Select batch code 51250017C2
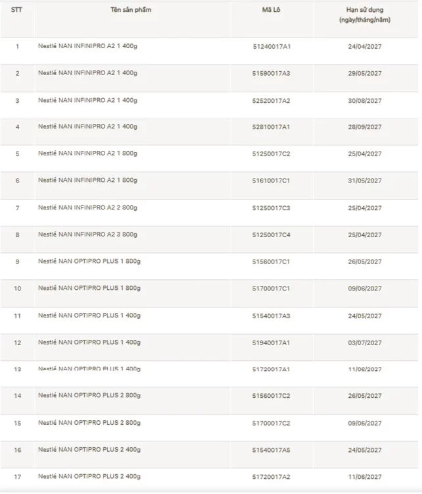The width and height of the screenshot is (422, 494). point(271,154)
